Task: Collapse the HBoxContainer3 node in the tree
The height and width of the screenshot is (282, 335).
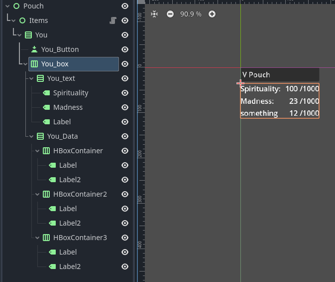Action: pos(37,238)
